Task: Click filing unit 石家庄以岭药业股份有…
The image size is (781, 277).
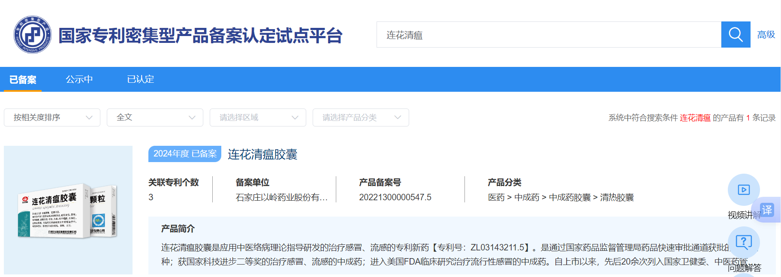Action: pyautogui.click(x=281, y=197)
